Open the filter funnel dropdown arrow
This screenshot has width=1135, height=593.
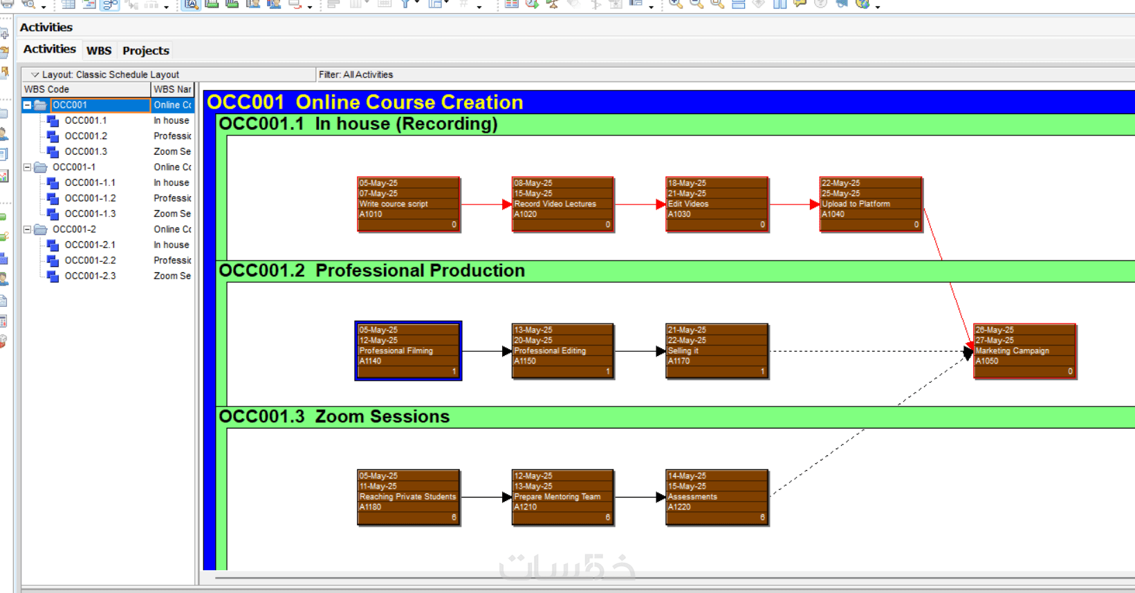(417, 3)
